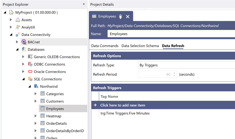The height and width of the screenshot is (139, 235).
Task: Select trg:Time Triggers.Five Minutes row
Action: tap(125, 113)
